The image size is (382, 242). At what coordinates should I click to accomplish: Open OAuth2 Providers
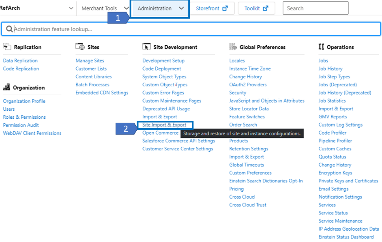click(x=248, y=85)
